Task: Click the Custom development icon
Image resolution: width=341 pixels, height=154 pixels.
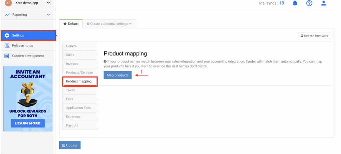Action: [7, 56]
